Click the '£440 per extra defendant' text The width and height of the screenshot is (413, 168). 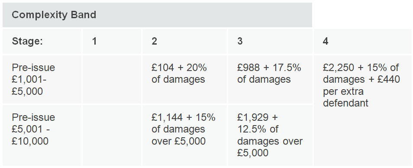[x=361, y=91]
